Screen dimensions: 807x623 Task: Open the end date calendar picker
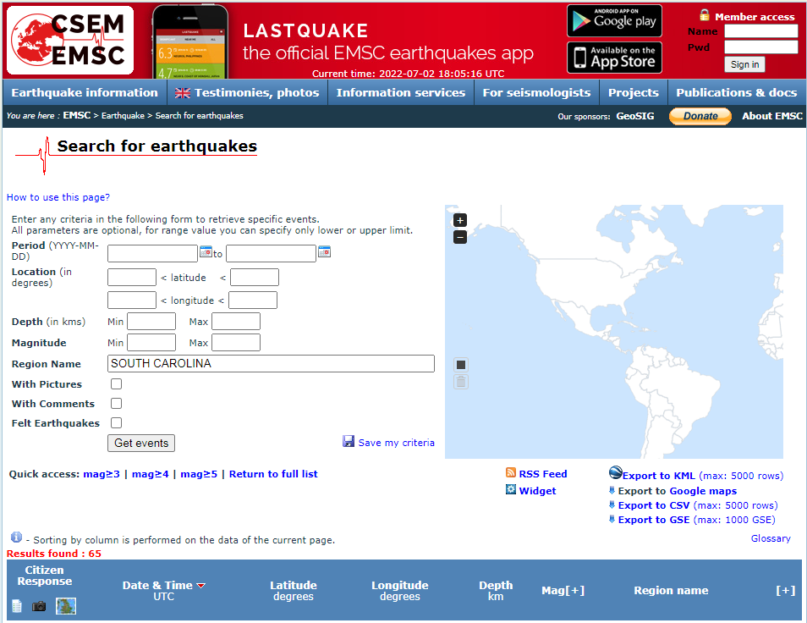(x=324, y=251)
